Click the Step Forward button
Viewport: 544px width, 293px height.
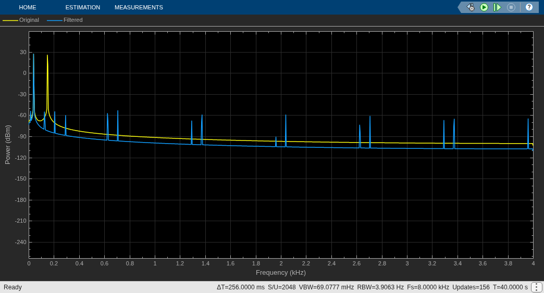tap(497, 7)
